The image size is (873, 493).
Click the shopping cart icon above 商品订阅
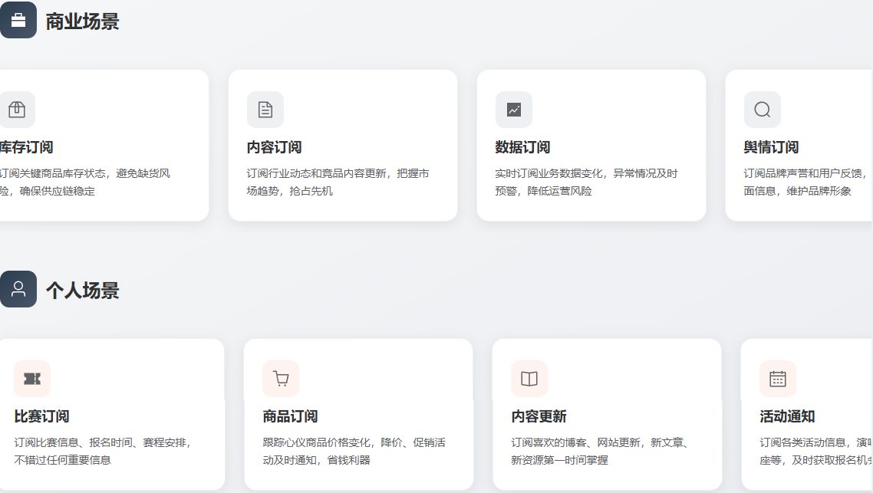(x=281, y=379)
